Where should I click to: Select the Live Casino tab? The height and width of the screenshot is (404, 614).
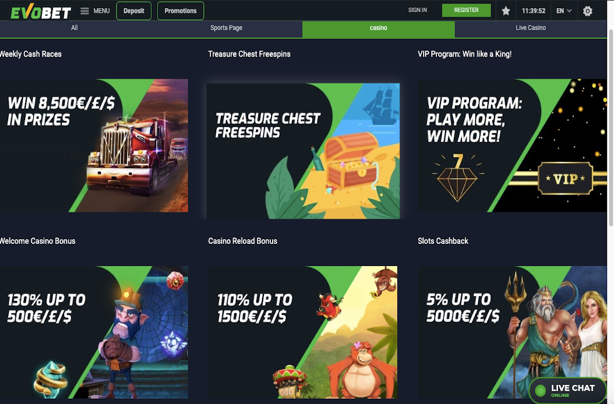tap(531, 28)
